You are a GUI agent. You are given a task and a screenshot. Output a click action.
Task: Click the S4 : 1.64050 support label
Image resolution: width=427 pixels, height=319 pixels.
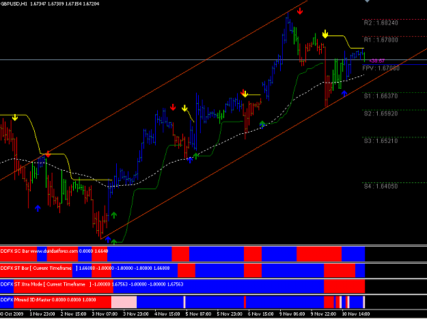click(381, 186)
